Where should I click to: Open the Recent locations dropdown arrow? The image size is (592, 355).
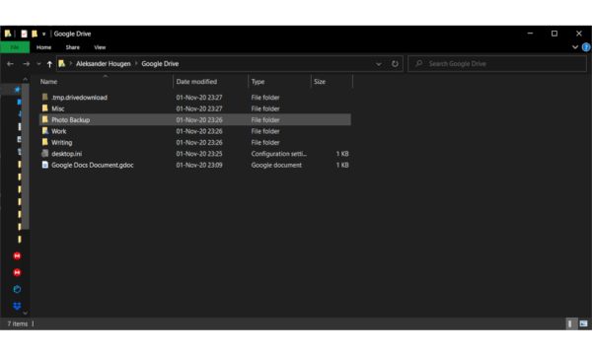click(x=38, y=64)
